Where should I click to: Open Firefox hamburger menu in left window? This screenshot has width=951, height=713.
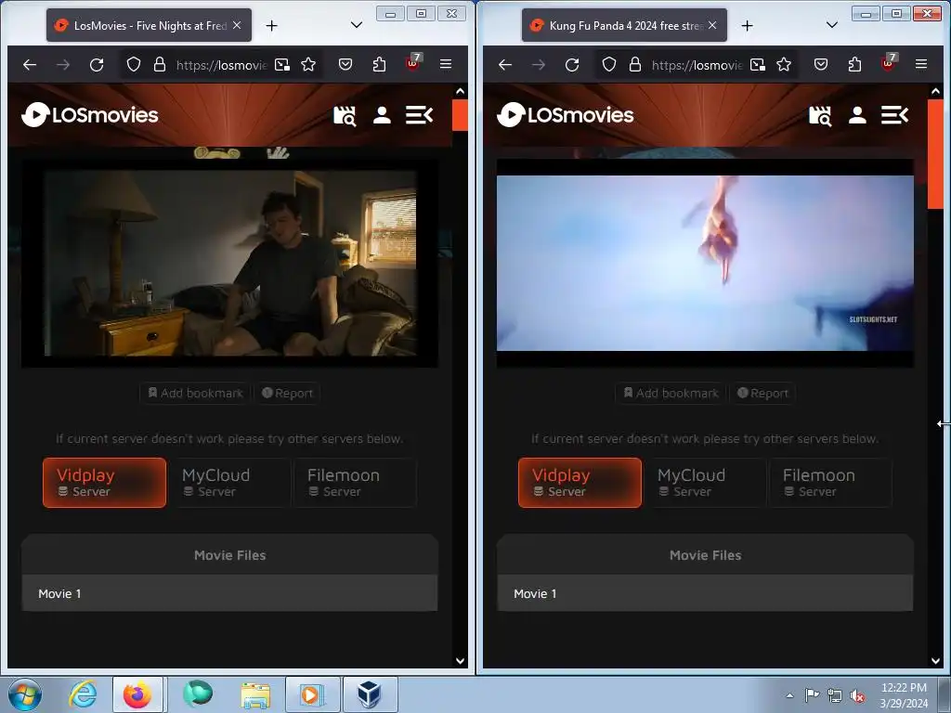pyautogui.click(x=446, y=64)
